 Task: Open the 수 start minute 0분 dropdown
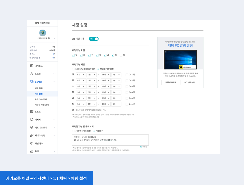click(x=92, y=86)
